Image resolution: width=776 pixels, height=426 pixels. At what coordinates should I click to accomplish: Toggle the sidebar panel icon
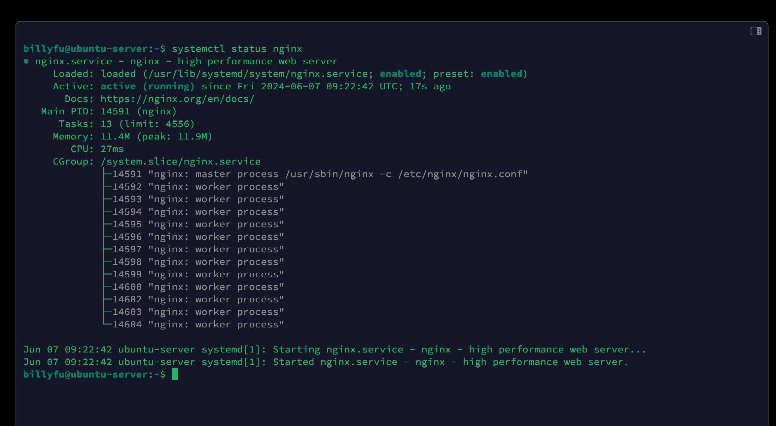pyautogui.click(x=756, y=31)
